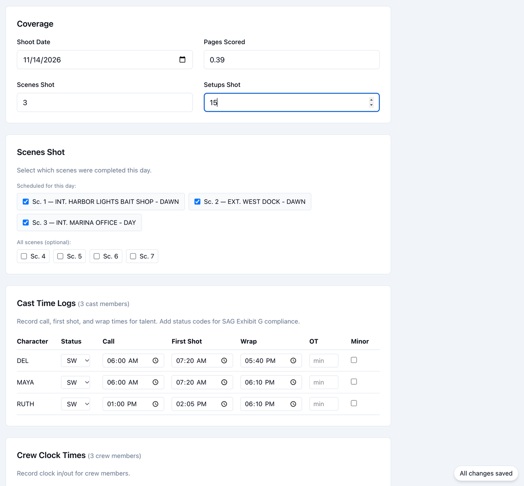Increment the Setups Shot stepper
The width and height of the screenshot is (524, 486).
pos(372,100)
